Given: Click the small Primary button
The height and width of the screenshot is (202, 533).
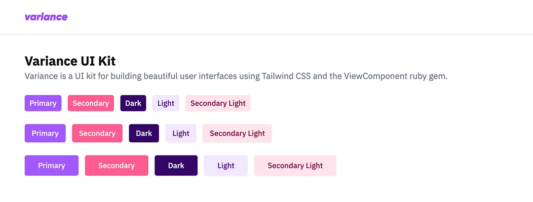Looking at the screenshot, I should [43, 103].
